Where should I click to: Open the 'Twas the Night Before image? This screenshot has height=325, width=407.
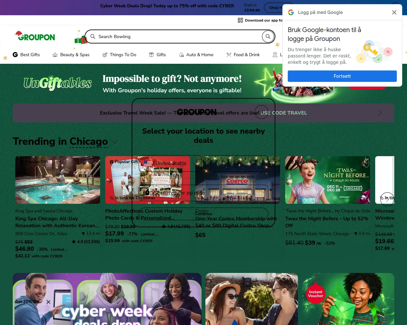(x=328, y=180)
